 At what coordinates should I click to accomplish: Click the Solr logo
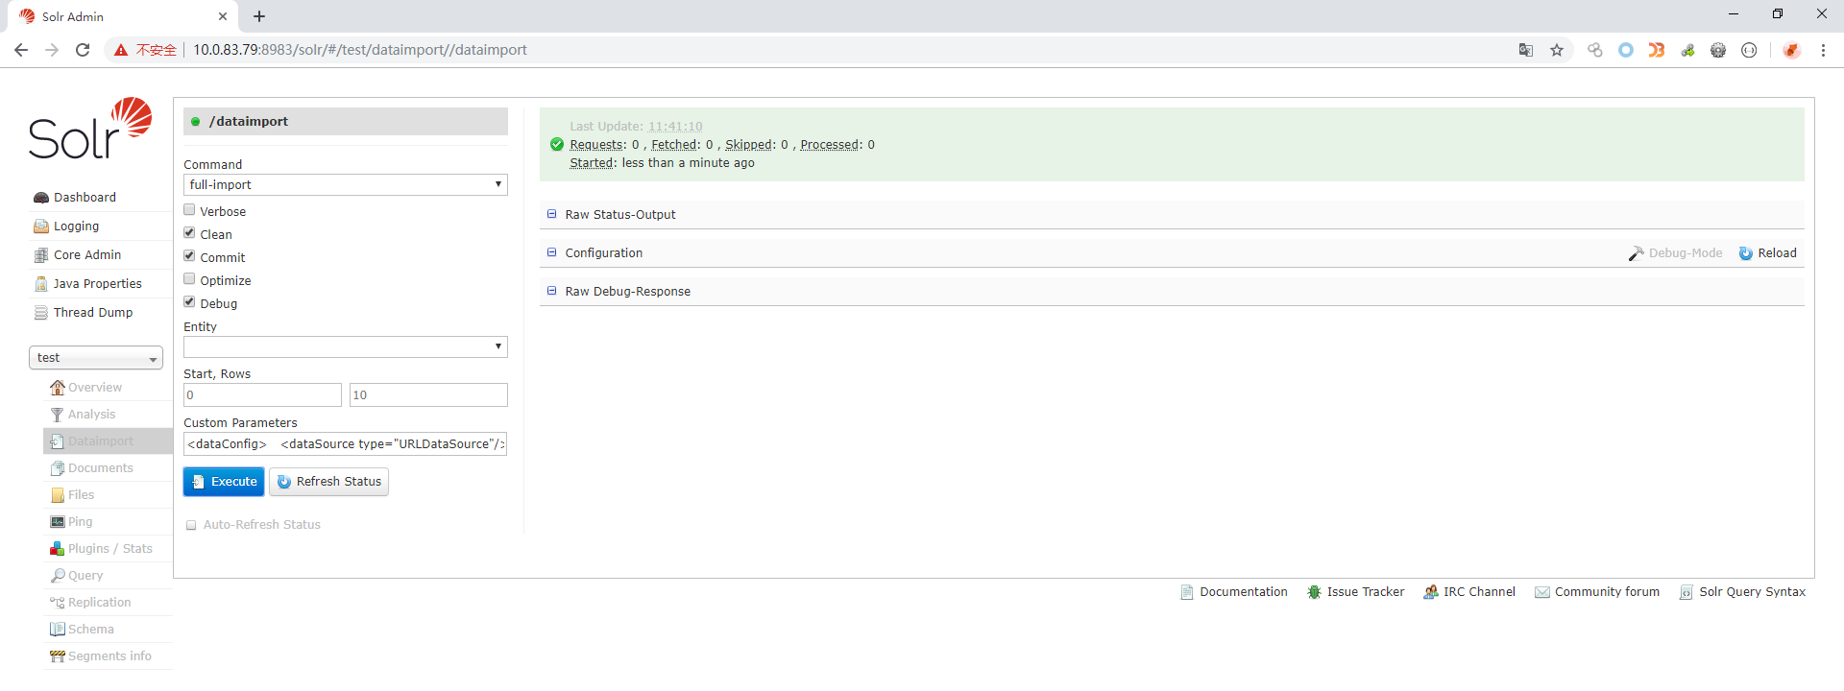90,129
